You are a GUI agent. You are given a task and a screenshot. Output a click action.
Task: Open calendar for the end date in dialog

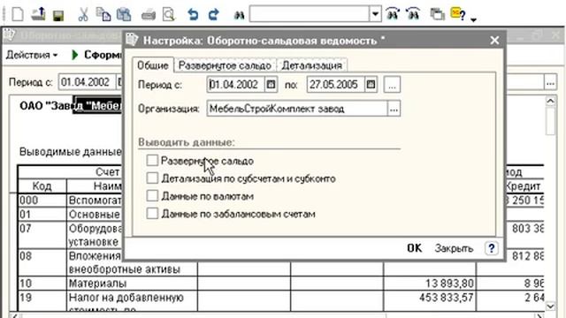(371, 85)
